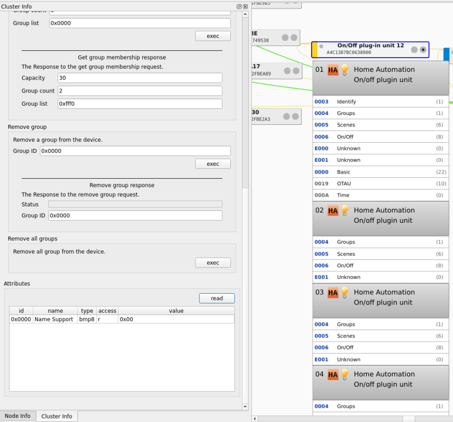Click the small gray dot left of On/Off plug-in unit 12 title
Viewport: 453px width, 422px height.
[x=321, y=46]
